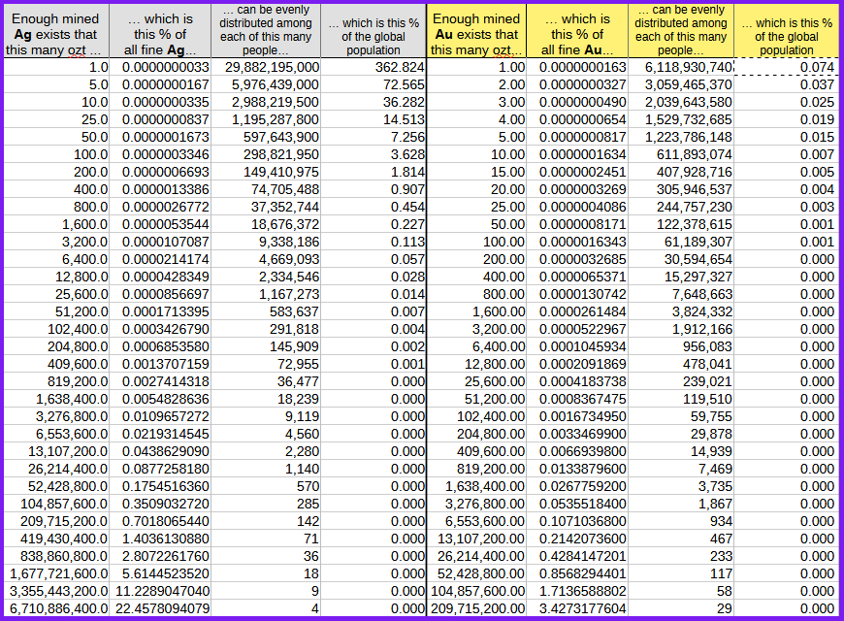Click cell showing 74,705,488
The width and height of the screenshot is (844, 621).
pos(266,189)
